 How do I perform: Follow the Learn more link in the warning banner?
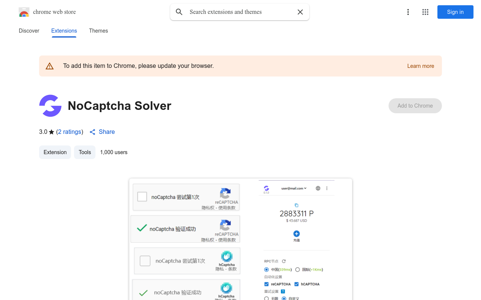420,66
